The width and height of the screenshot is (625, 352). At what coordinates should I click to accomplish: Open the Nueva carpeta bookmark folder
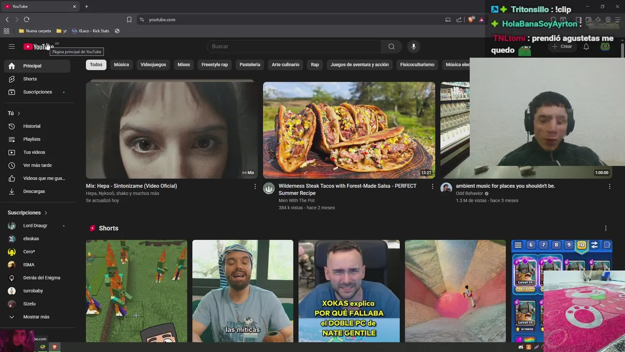35,31
